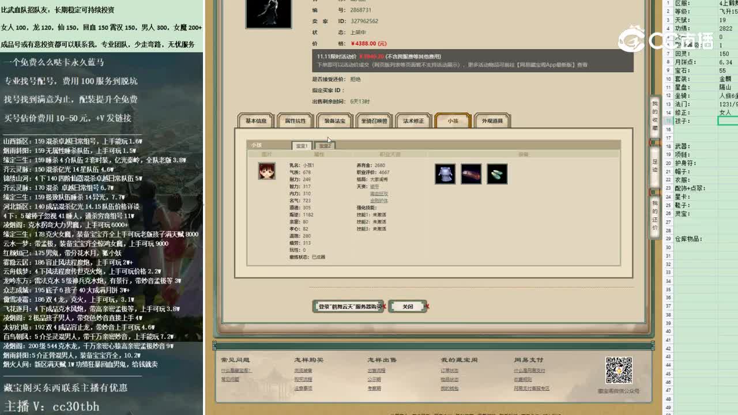Open the 法术修正 tab
Screen dimensions: 738x415
pyautogui.click(x=413, y=121)
